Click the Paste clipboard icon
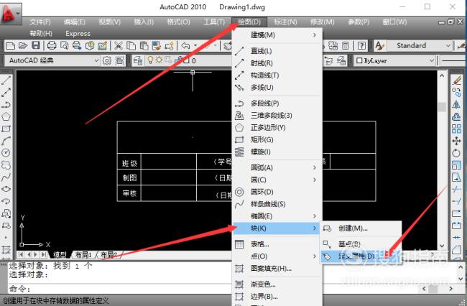467x306 pixels. pos(144,45)
